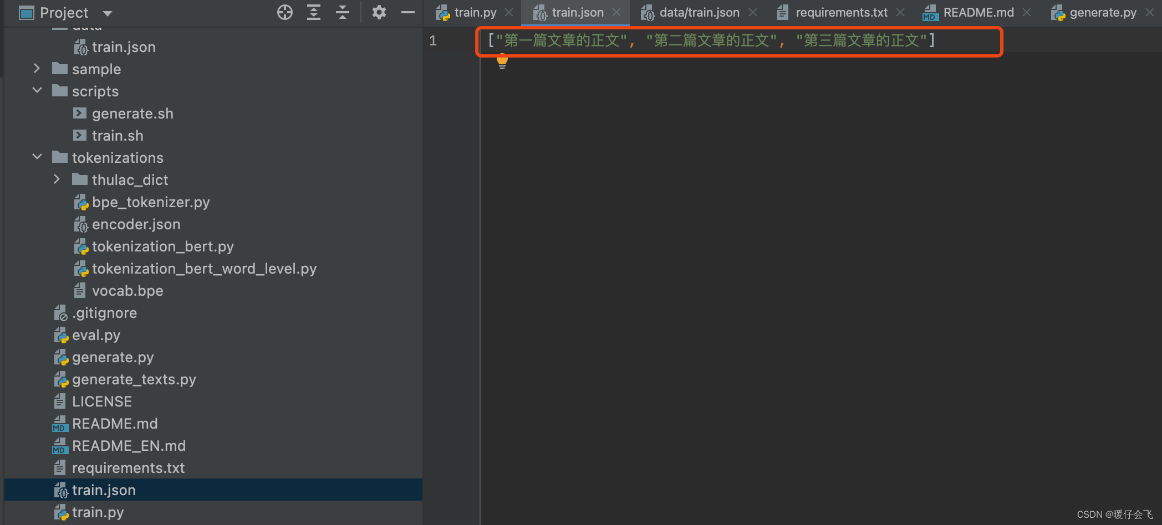The height and width of the screenshot is (525, 1162).
Task: Close the README.md editor tab
Action: click(x=1027, y=12)
